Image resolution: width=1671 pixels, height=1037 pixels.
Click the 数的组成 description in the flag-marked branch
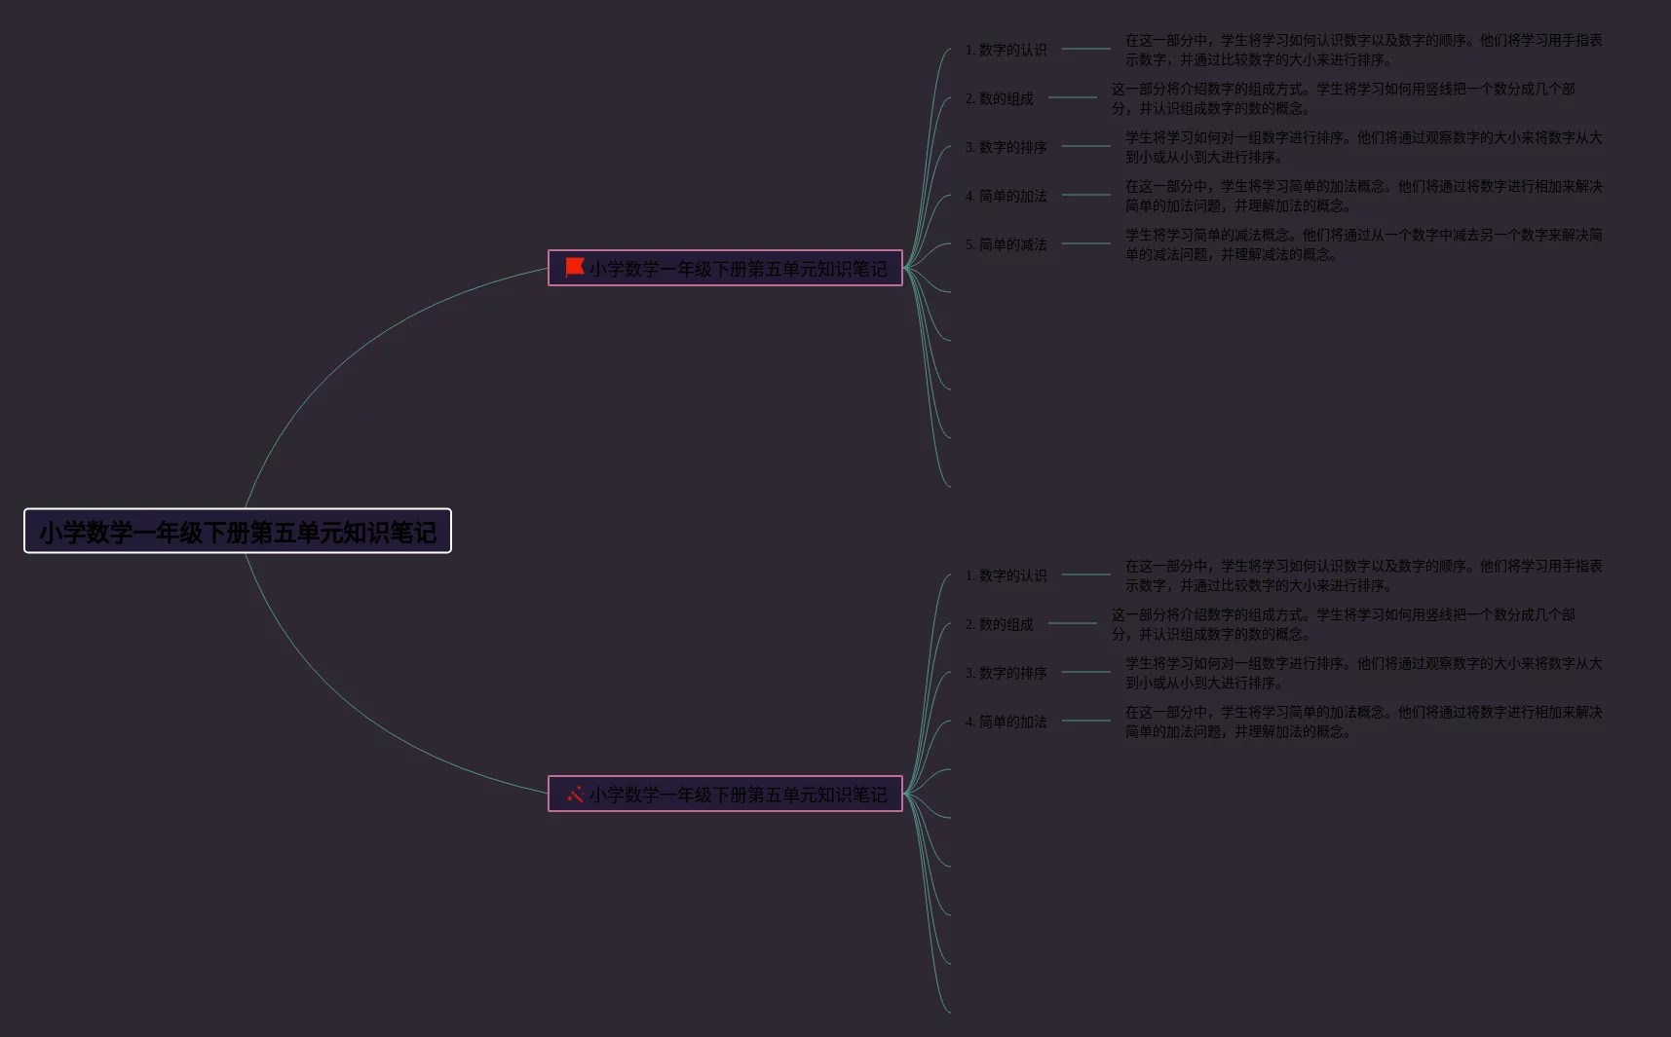[1343, 98]
